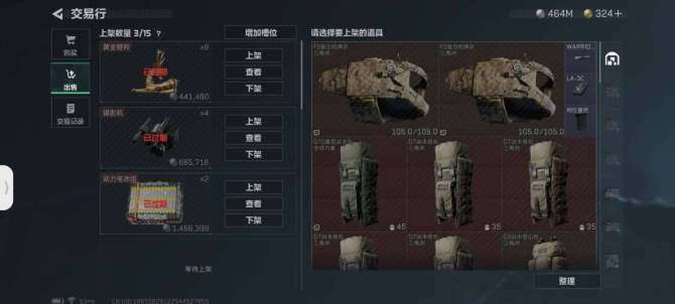Open the floating side handle on left edge

pos(6,188)
